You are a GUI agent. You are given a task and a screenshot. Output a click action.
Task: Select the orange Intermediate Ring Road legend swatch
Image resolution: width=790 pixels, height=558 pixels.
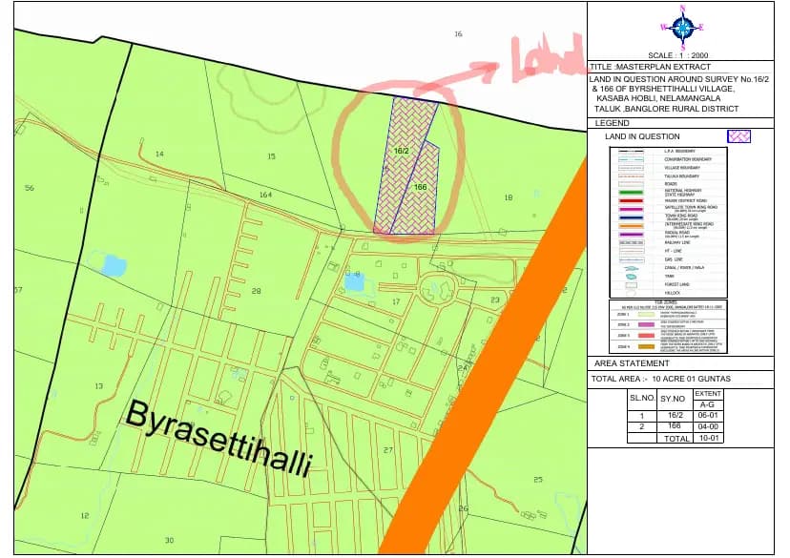[x=632, y=226]
